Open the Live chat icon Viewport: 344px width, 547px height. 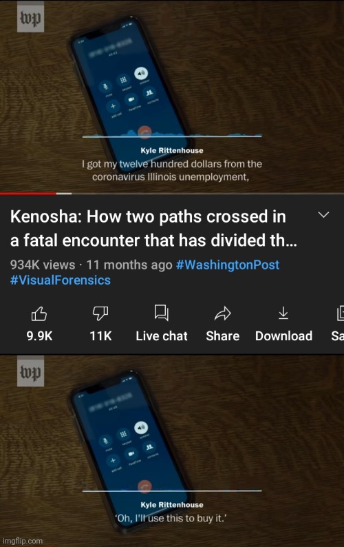[x=162, y=313]
